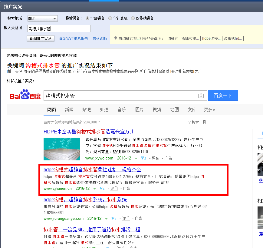Open result hdpe沟槽, 超静音排水系统, 排水系统
The width and height of the screenshot is (263, 248).
pos(85,199)
